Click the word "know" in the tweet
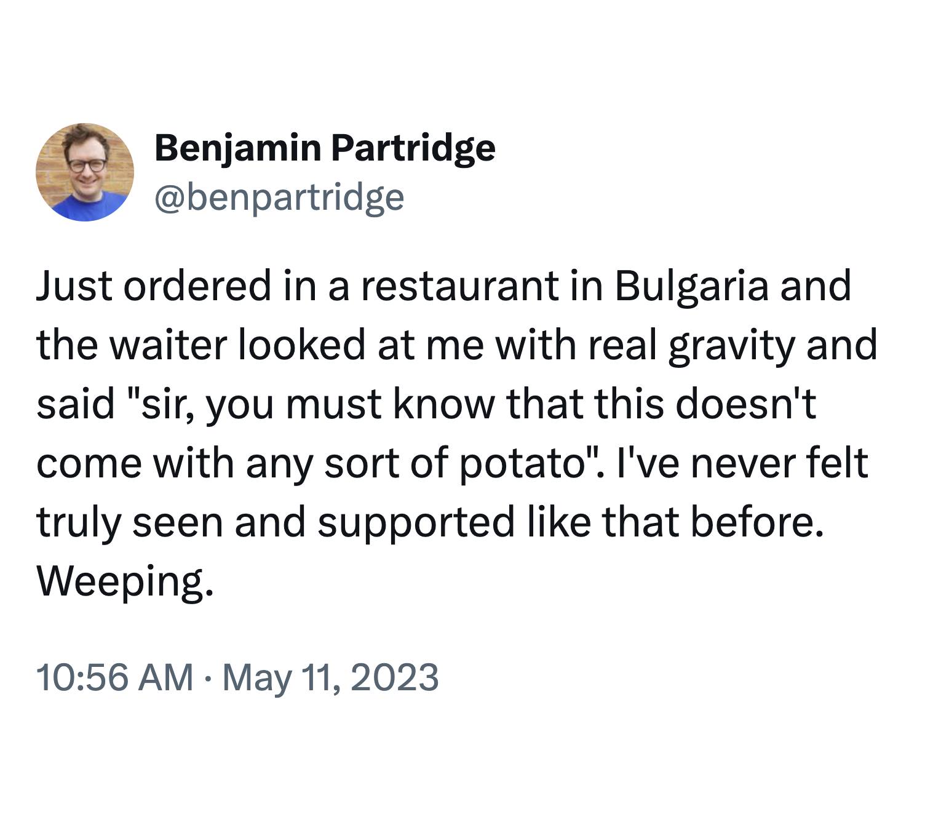925x817 pixels. (x=441, y=404)
